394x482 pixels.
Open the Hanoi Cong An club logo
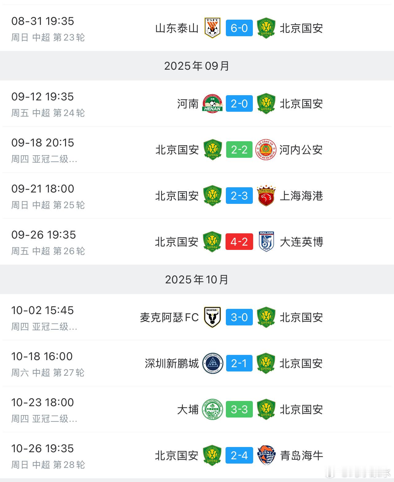[x=266, y=150]
